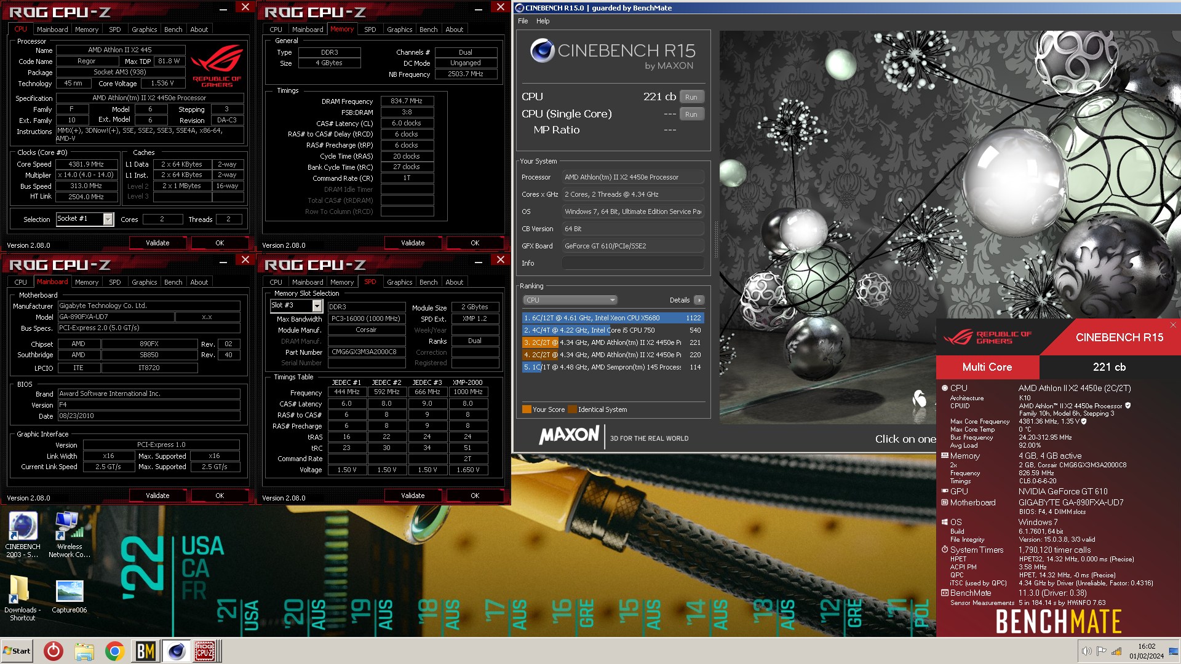Open the Capture006 image on the desktop
This screenshot has width=1181, height=664.
(69, 596)
